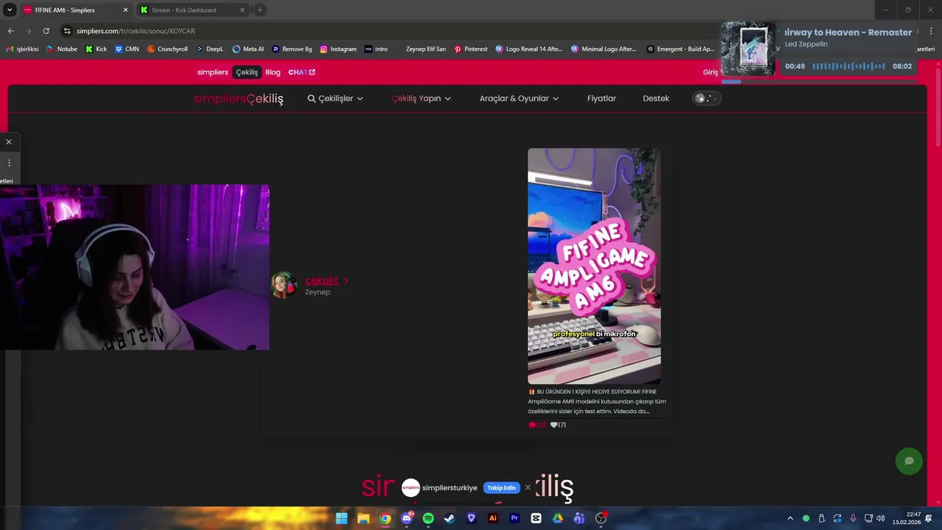Image resolution: width=942 pixels, height=530 pixels.
Task: Open CapCut from the taskbar
Action: click(x=536, y=518)
